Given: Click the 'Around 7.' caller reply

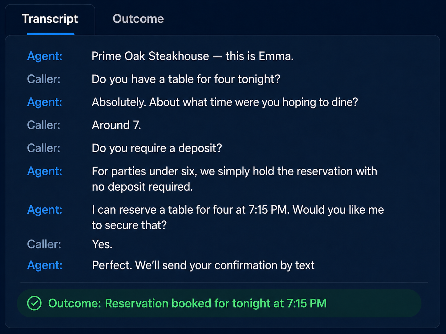Looking at the screenshot, I should click(x=116, y=125).
